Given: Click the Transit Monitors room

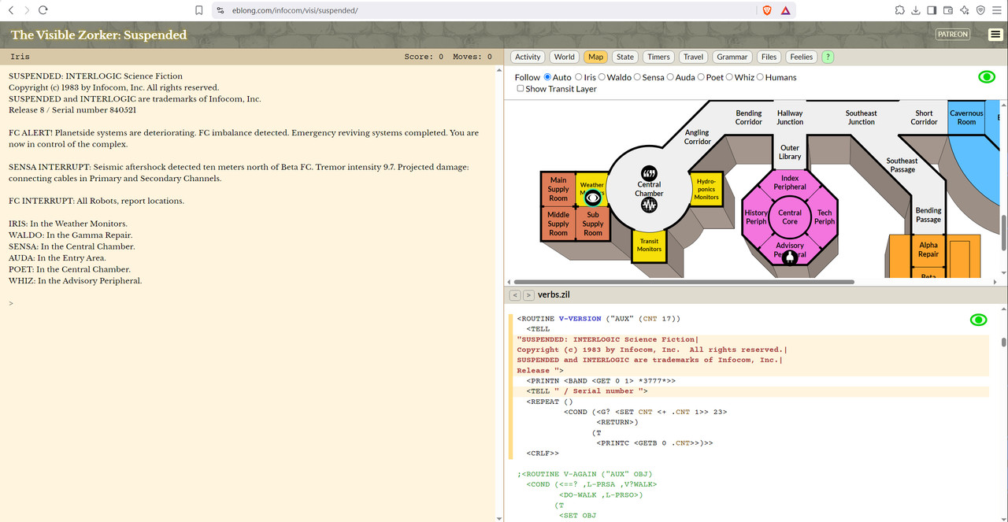Looking at the screenshot, I should (x=650, y=246).
